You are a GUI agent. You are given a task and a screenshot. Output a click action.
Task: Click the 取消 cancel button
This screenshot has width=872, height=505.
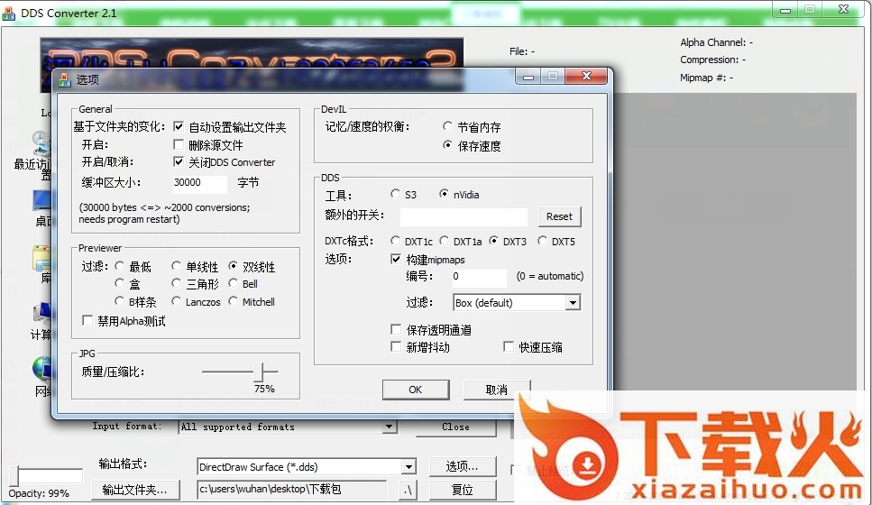click(x=497, y=390)
